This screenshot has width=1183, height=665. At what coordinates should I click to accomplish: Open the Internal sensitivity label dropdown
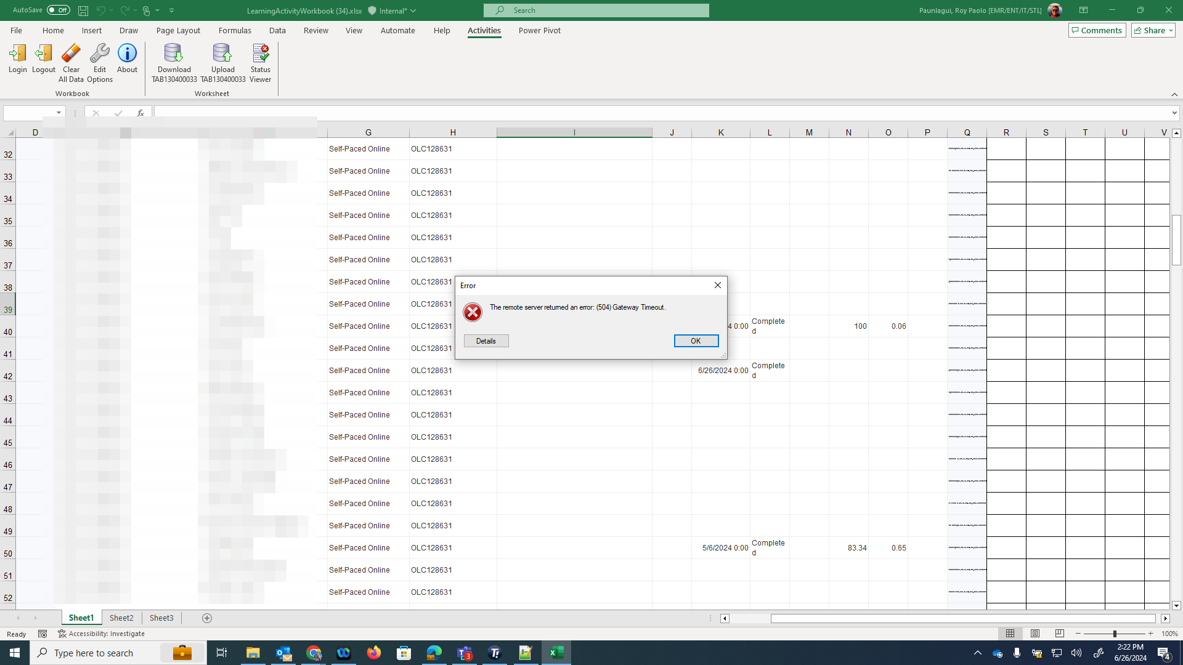coord(414,10)
